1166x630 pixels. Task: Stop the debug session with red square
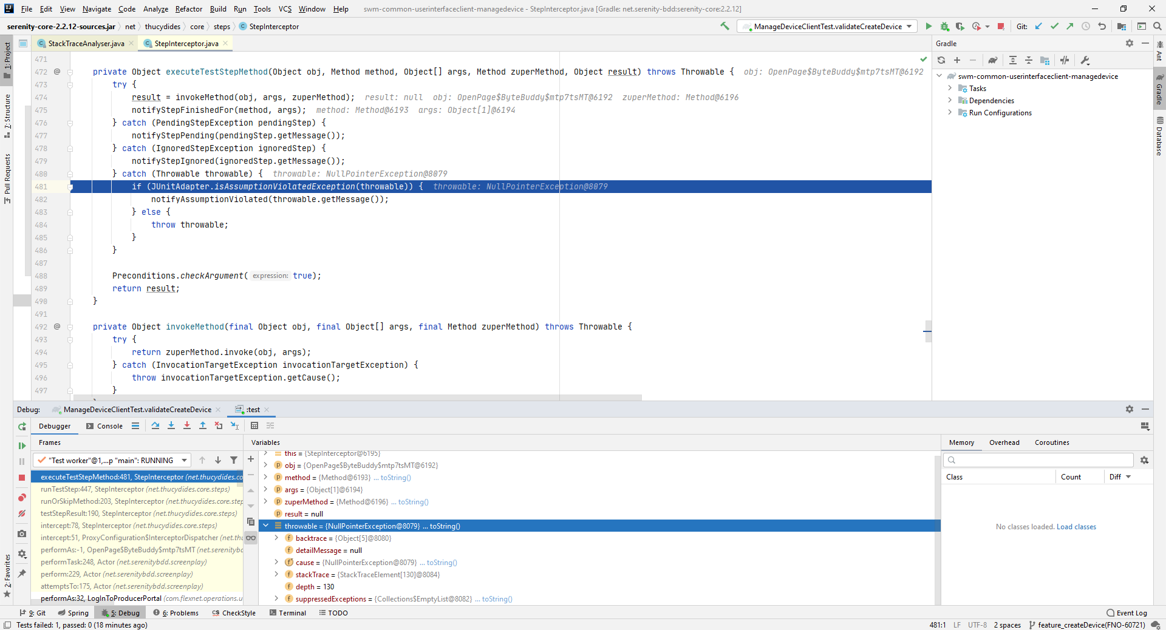click(x=22, y=478)
